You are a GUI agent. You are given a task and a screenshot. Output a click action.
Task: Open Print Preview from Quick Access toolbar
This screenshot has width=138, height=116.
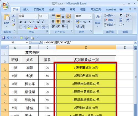click(33, 38)
